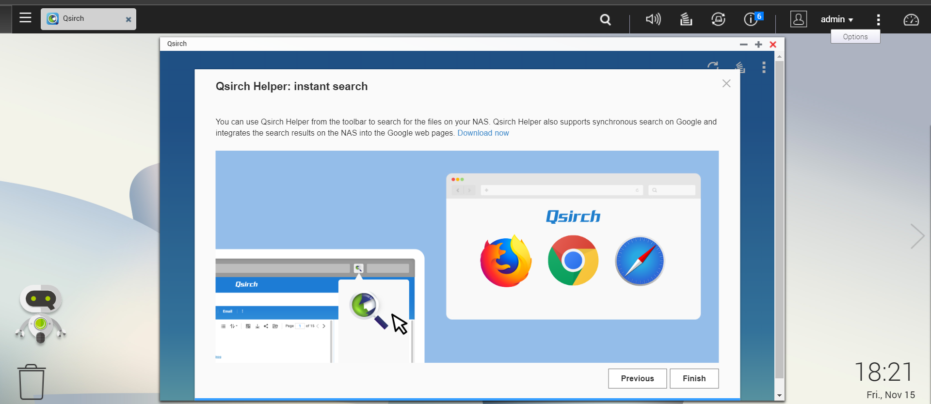The height and width of the screenshot is (404, 931).
Task: Click the Qsirch Helper illustration image
Action: click(x=467, y=257)
